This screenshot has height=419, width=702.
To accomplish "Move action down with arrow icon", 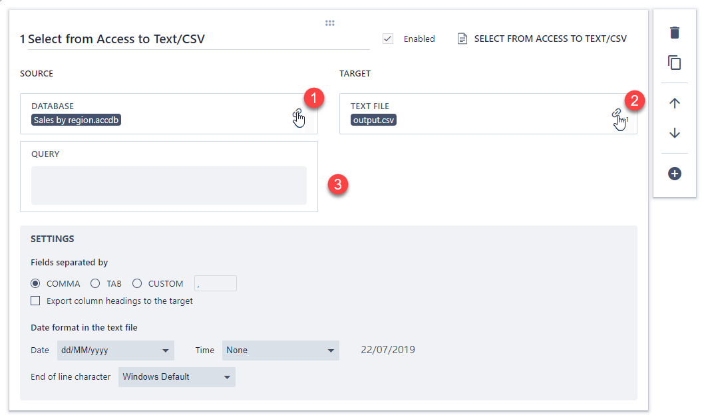I will point(675,133).
